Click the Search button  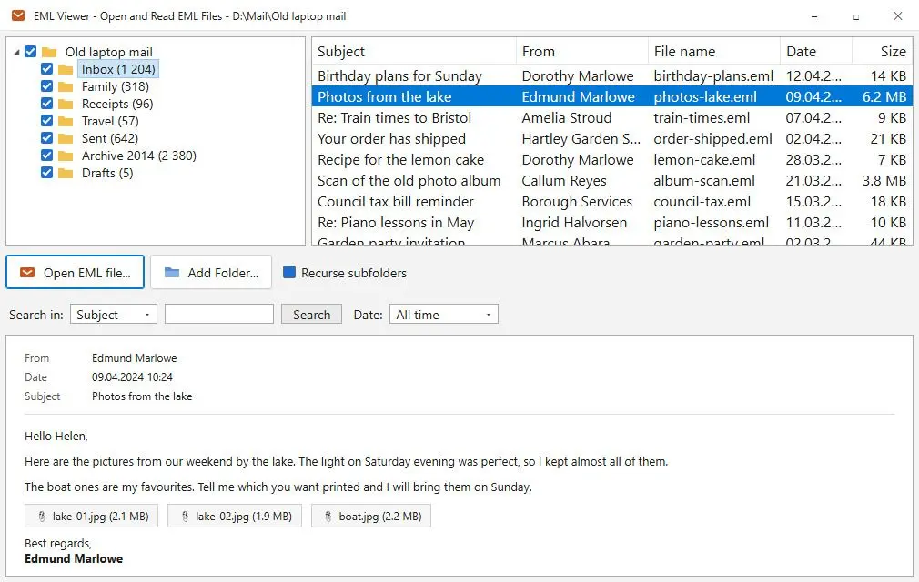(x=312, y=315)
